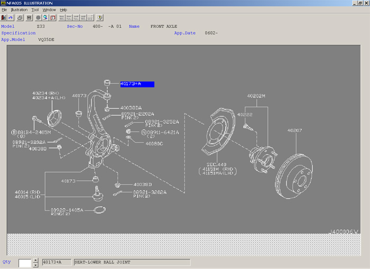
Task: Open the Help menu
Action: pyautogui.click(x=63, y=9)
